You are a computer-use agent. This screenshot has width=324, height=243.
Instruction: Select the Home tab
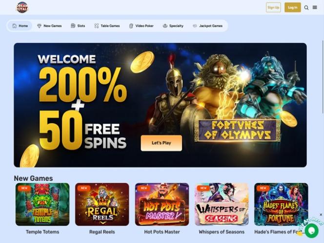pos(20,26)
